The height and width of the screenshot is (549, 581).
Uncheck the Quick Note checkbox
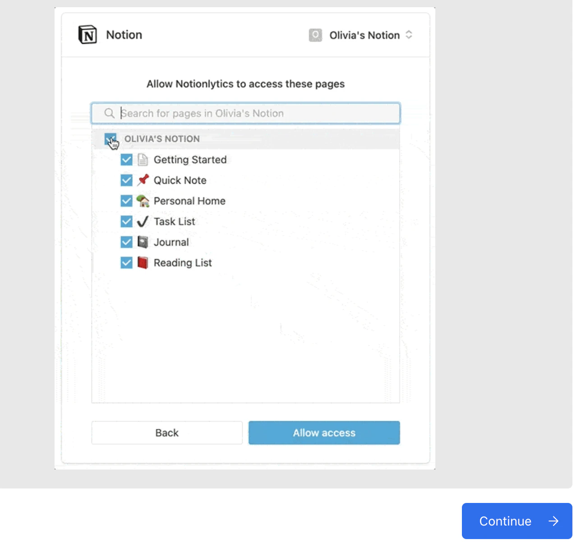tap(126, 180)
